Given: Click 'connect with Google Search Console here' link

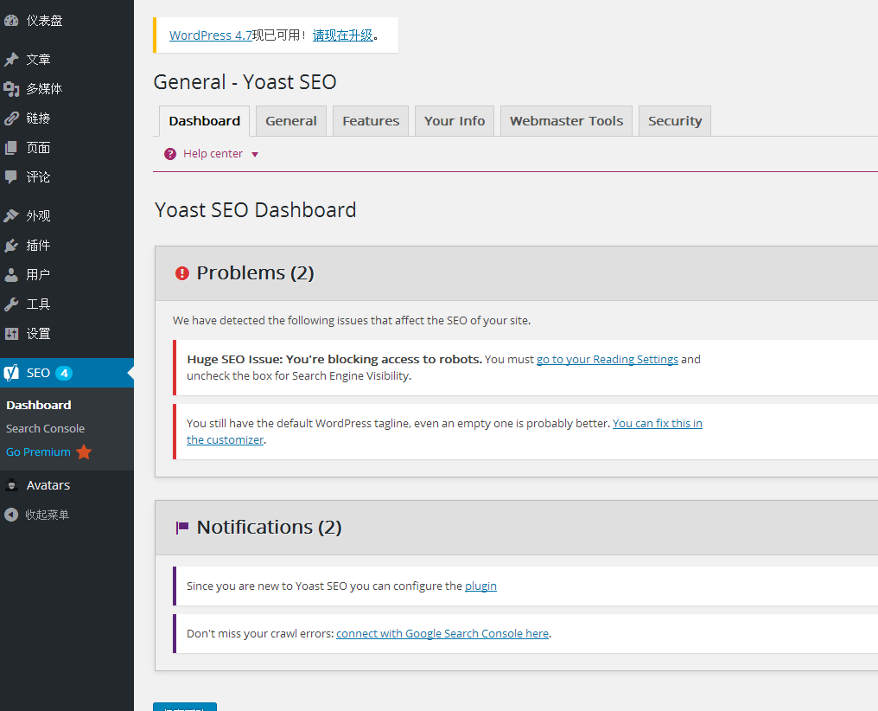Looking at the screenshot, I should click(442, 633).
